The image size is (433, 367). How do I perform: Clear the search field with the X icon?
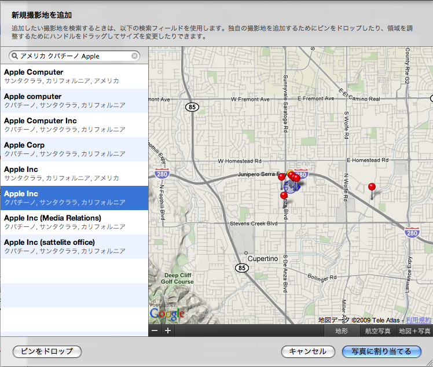tap(134, 56)
